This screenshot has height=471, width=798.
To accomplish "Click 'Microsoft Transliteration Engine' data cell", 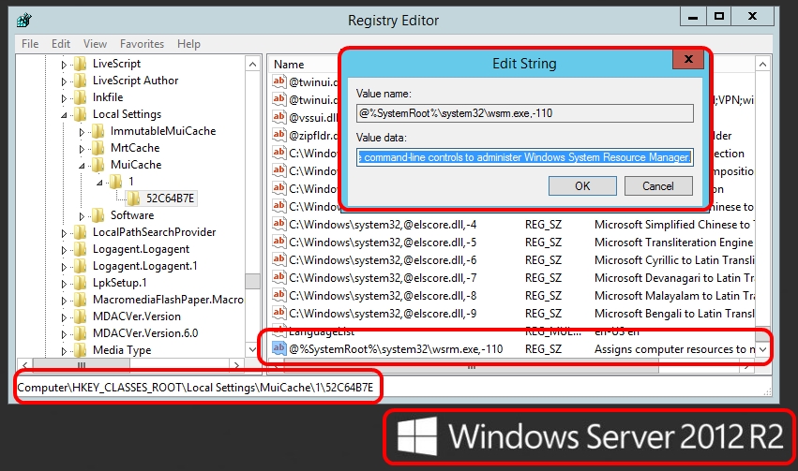I will point(674,243).
